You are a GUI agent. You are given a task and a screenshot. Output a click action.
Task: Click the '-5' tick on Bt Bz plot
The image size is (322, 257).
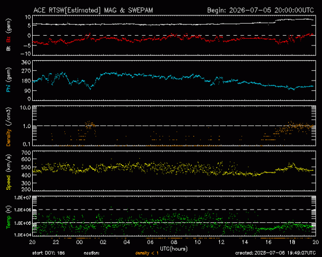click(x=27, y=45)
